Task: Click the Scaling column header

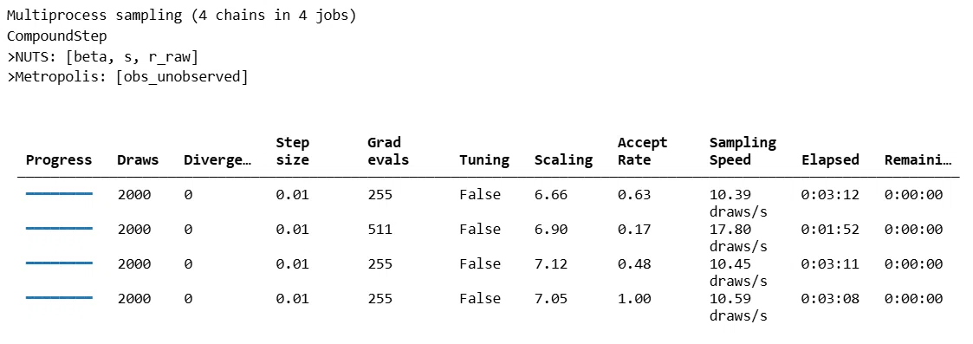Action: pyautogui.click(x=563, y=160)
